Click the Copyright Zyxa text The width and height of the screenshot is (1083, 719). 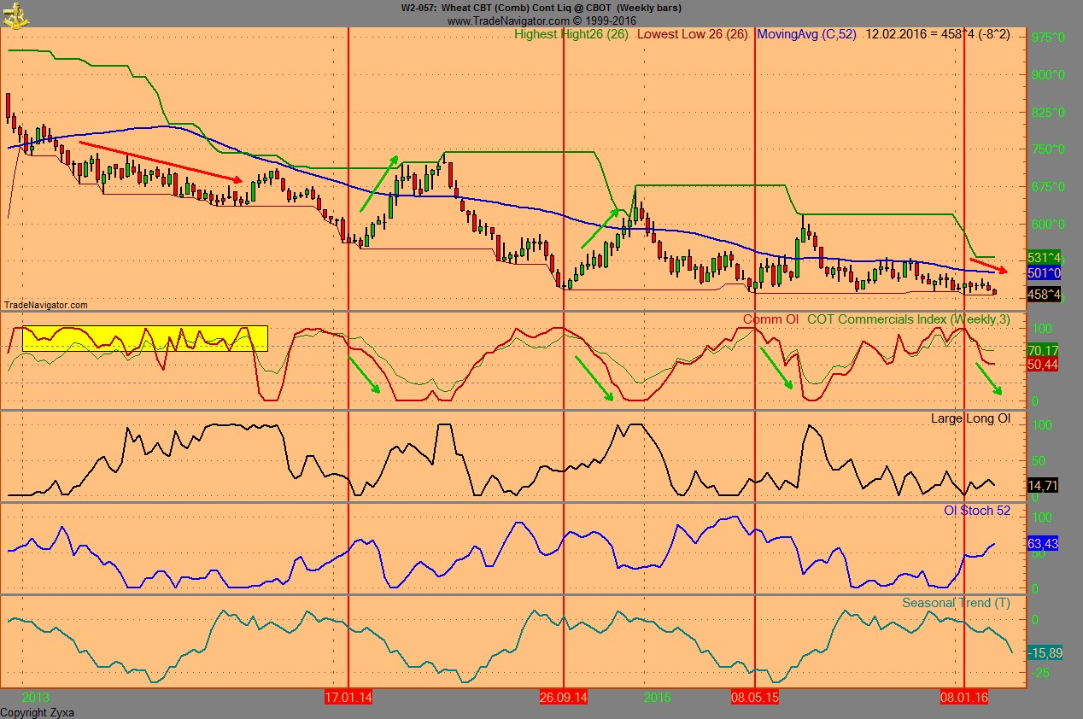click(38, 712)
